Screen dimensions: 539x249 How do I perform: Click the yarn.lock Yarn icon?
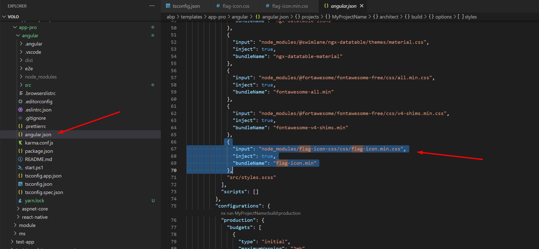(x=21, y=200)
